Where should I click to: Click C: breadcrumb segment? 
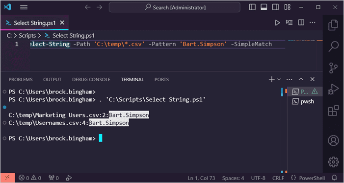[x=9, y=36]
